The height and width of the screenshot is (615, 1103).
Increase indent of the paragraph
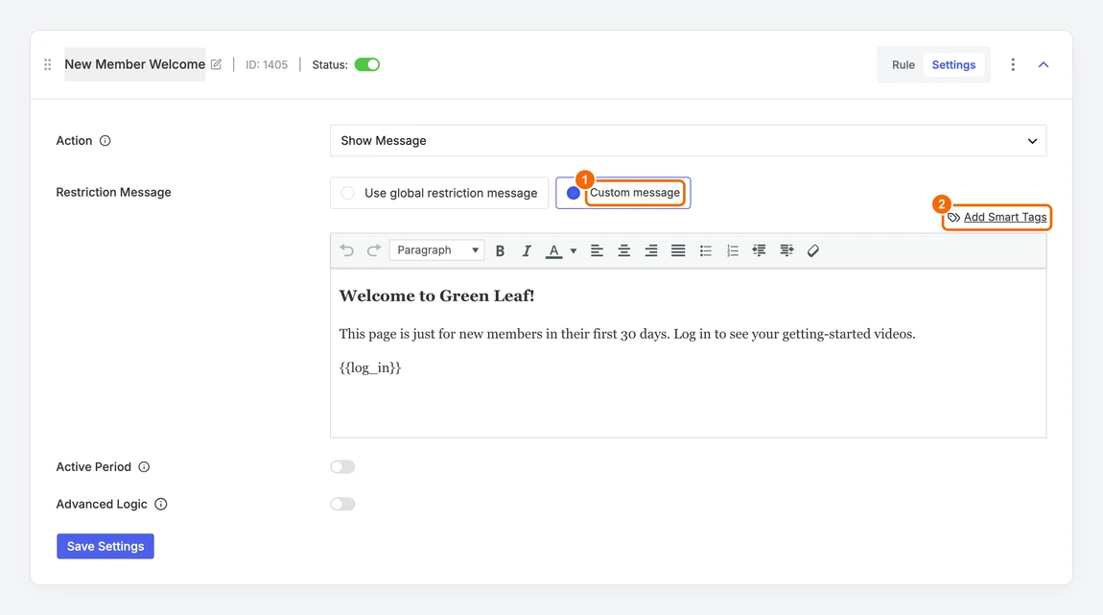coord(786,250)
